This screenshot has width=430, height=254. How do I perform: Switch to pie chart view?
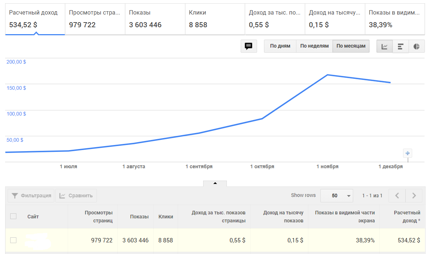(417, 46)
